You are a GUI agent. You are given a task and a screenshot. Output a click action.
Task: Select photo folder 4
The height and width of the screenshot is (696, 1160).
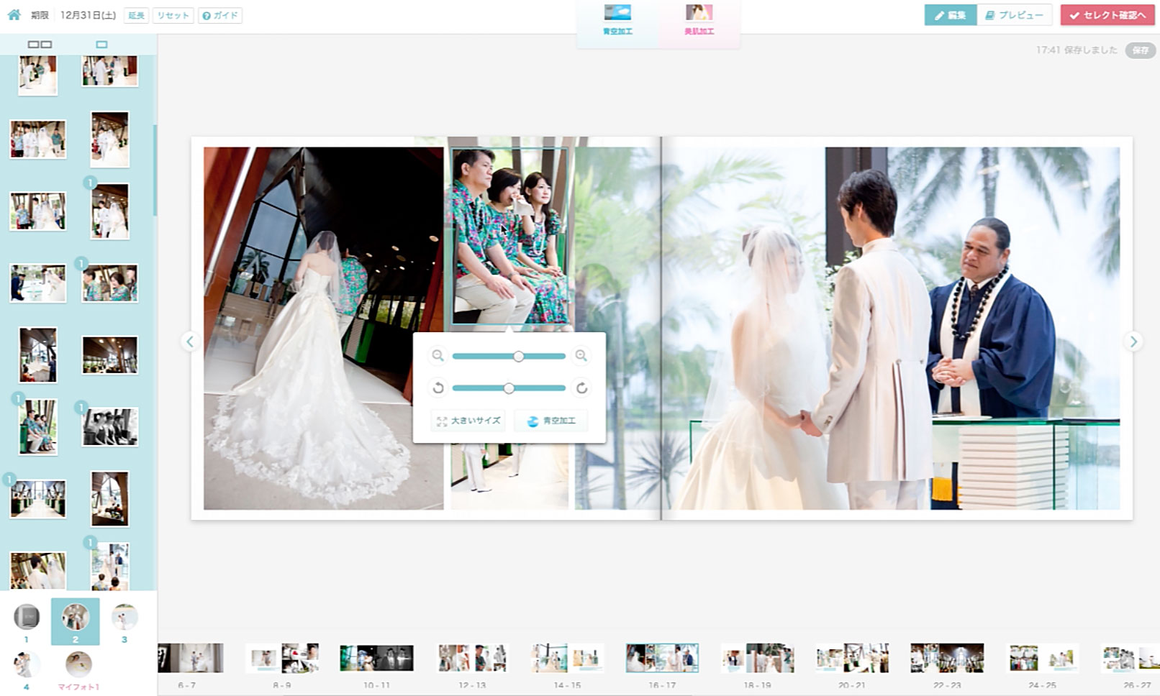27,671
